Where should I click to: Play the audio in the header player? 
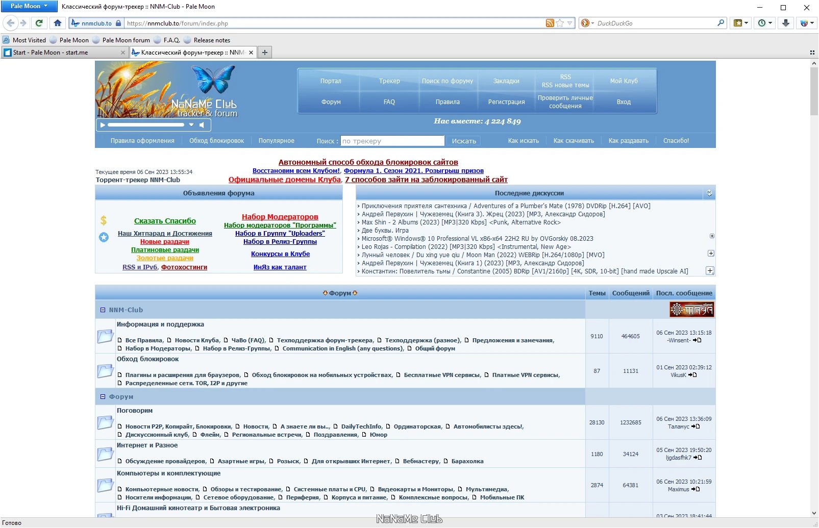click(103, 124)
